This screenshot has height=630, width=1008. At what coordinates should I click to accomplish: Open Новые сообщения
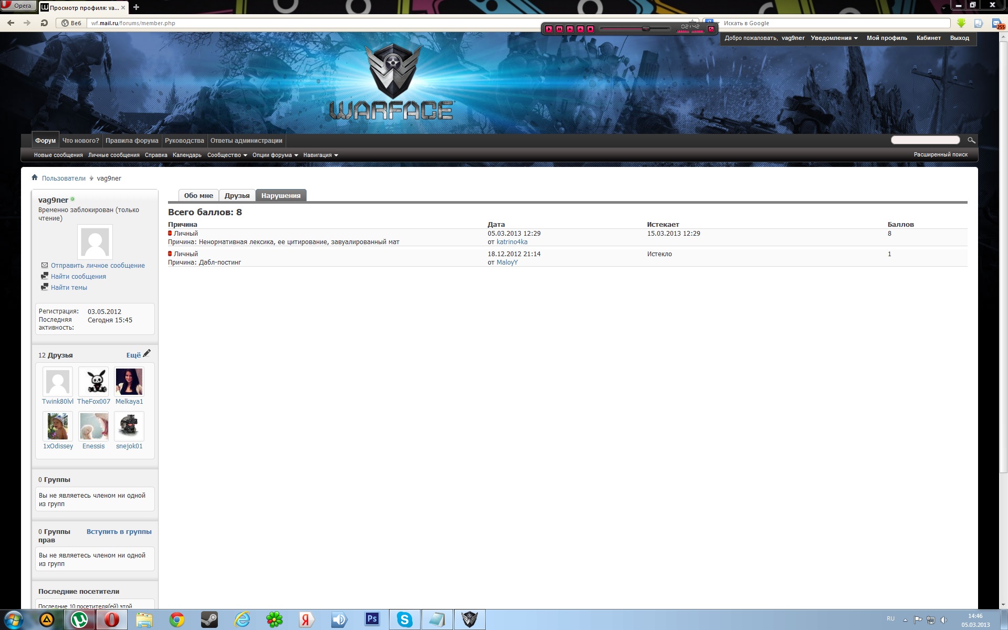click(x=58, y=155)
